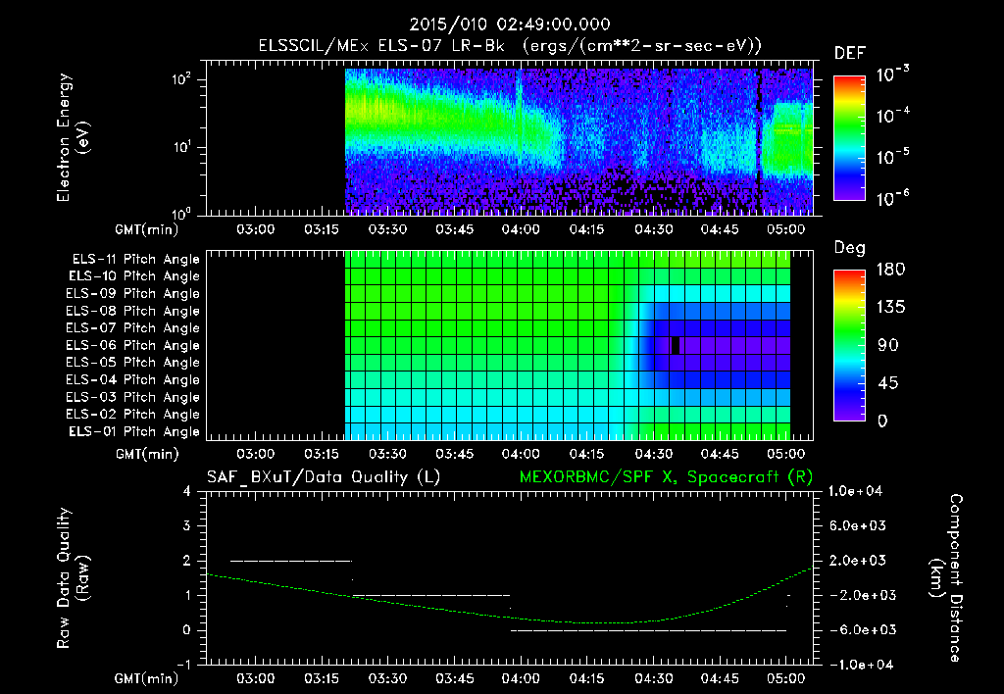Click the 6.0e+03 tick on distance axis
The width and height of the screenshot is (1004, 694).
coord(858,525)
